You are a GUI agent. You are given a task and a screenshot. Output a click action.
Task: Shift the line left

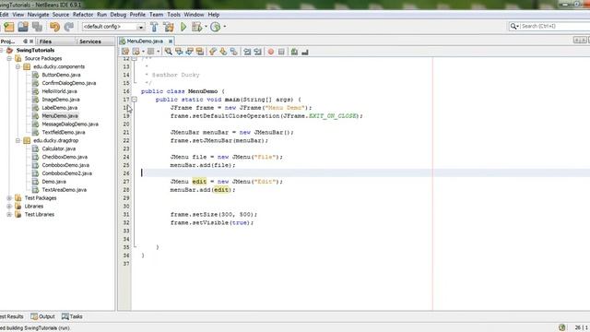coord(247,52)
